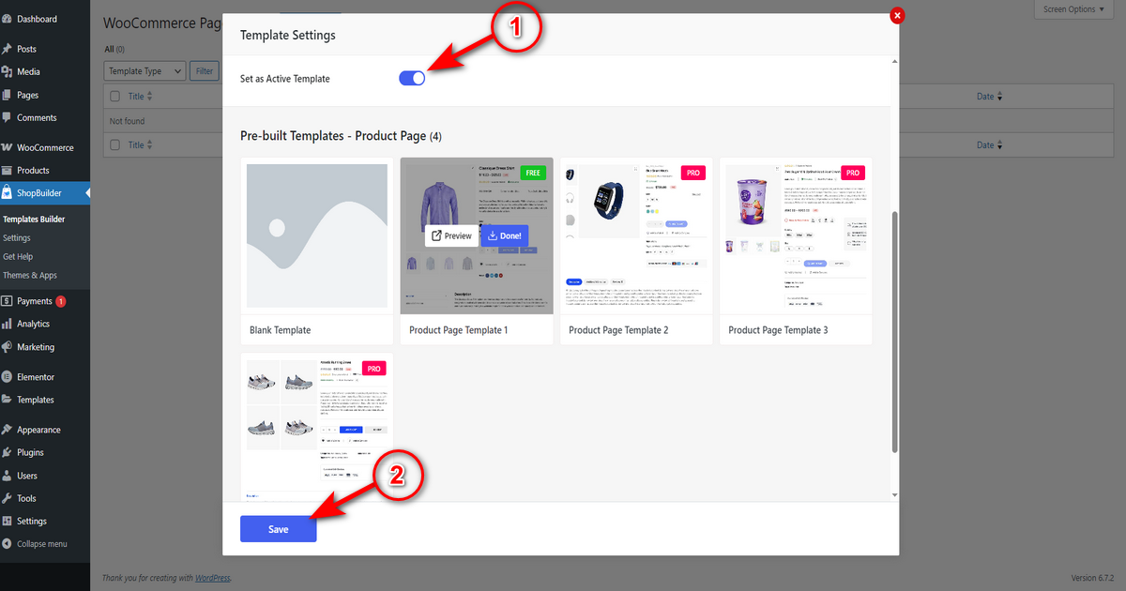Open the Elementor menu item
The image size is (1126, 591).
(x=45, y=377)
